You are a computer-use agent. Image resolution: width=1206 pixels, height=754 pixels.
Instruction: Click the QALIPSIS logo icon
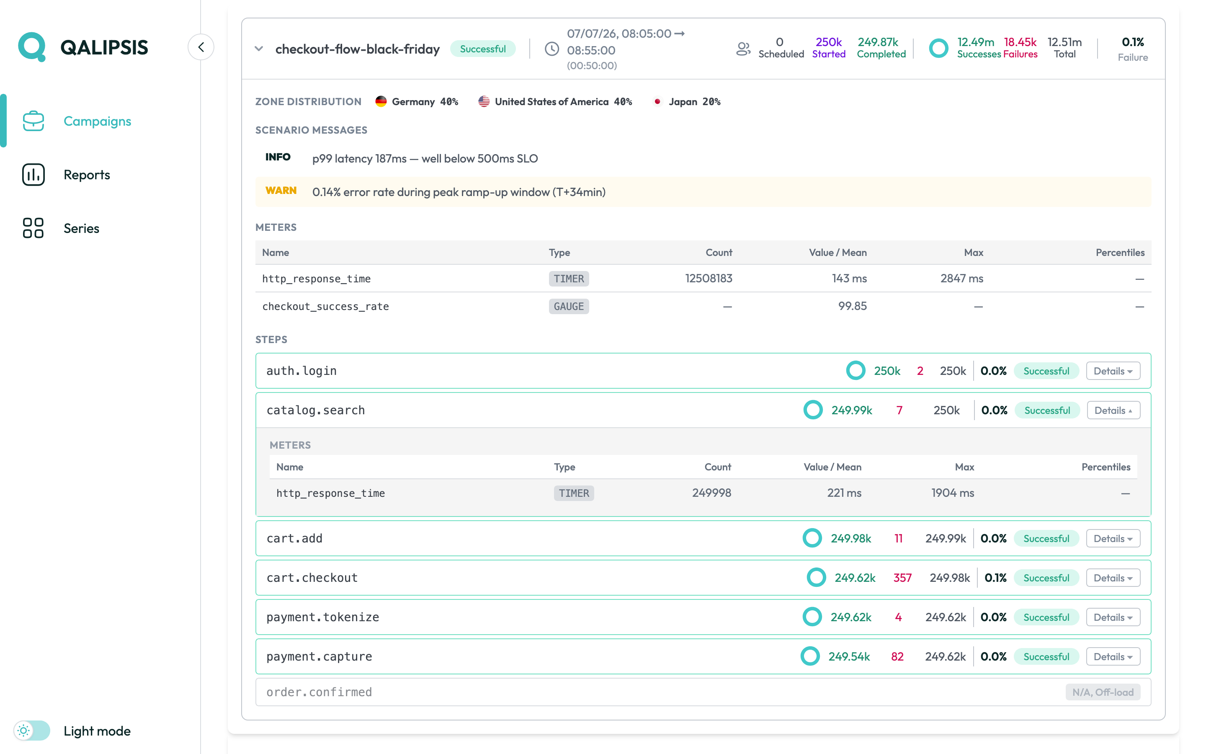[32, 47]
